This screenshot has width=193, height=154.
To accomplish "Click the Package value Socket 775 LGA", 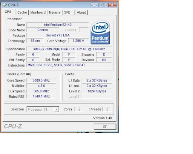I will (58, 35).
